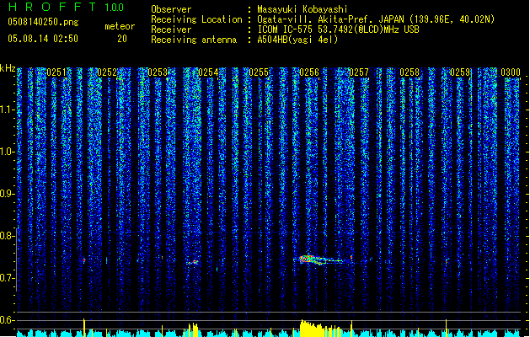Click the meteor count value 20

point(122,39)
